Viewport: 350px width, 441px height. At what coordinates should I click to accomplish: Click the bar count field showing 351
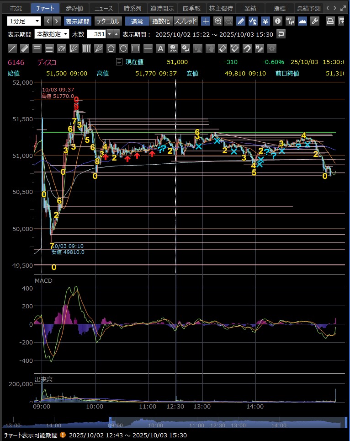coord(98,34)
